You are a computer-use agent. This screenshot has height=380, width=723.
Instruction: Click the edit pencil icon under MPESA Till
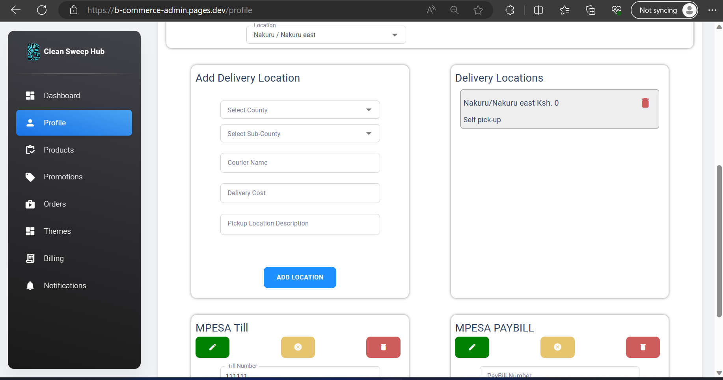212,347
